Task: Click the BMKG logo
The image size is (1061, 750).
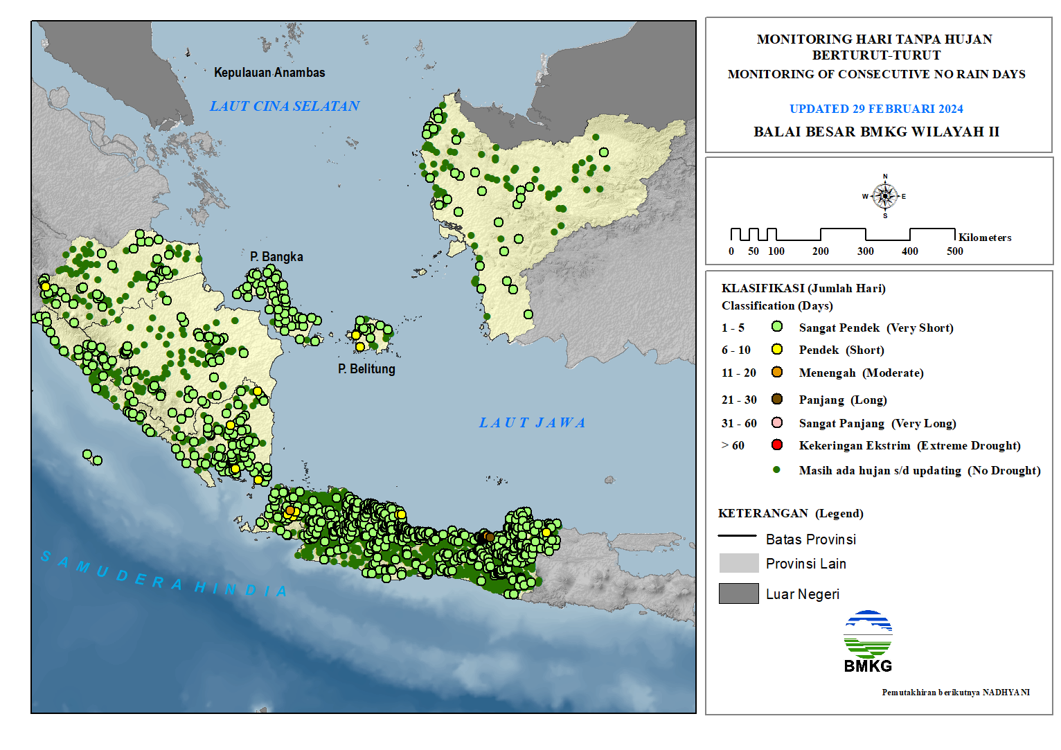Action: click(x=868, y=641)
